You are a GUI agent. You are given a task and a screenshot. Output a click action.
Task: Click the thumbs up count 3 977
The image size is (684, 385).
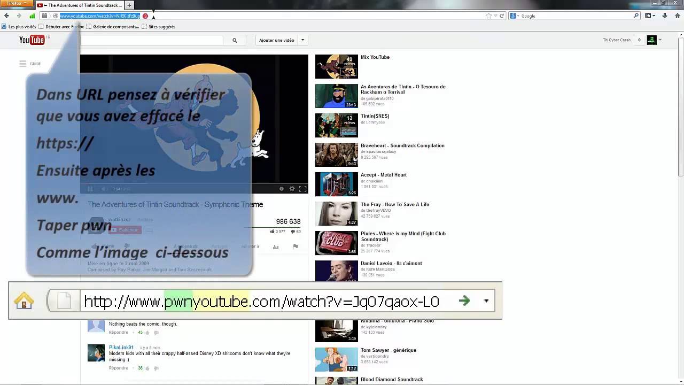pyautogui.click(x=278, y=232)
